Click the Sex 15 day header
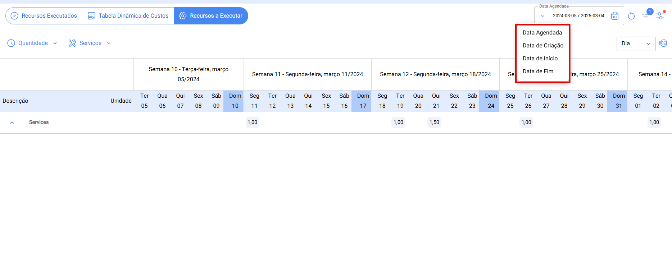 [x=326, y=101]
